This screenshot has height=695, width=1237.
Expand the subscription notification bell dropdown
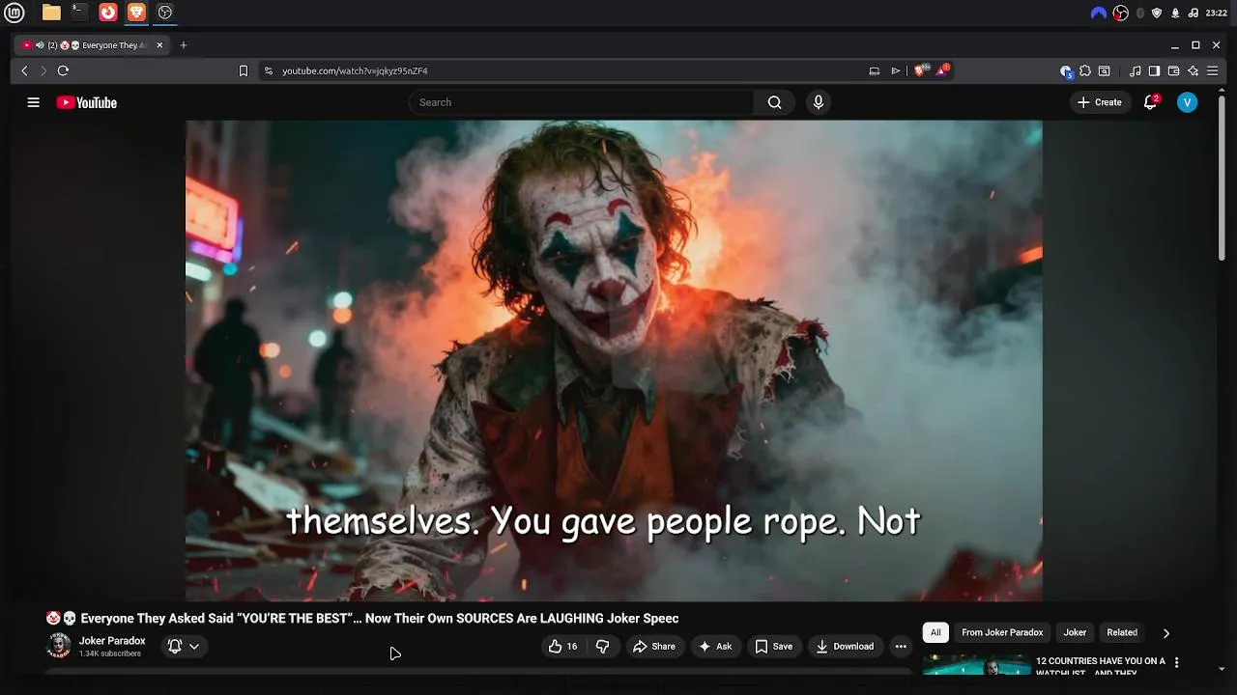point(184,647)
